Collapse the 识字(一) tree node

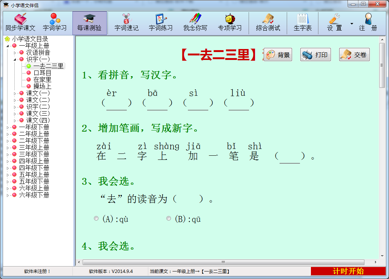[x=15, y=60]
